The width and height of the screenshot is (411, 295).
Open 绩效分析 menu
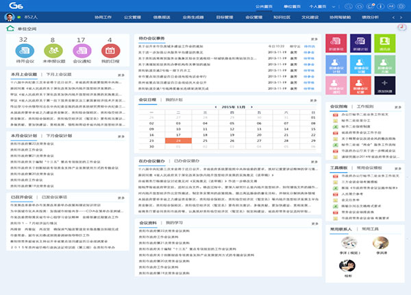(370, 17)
